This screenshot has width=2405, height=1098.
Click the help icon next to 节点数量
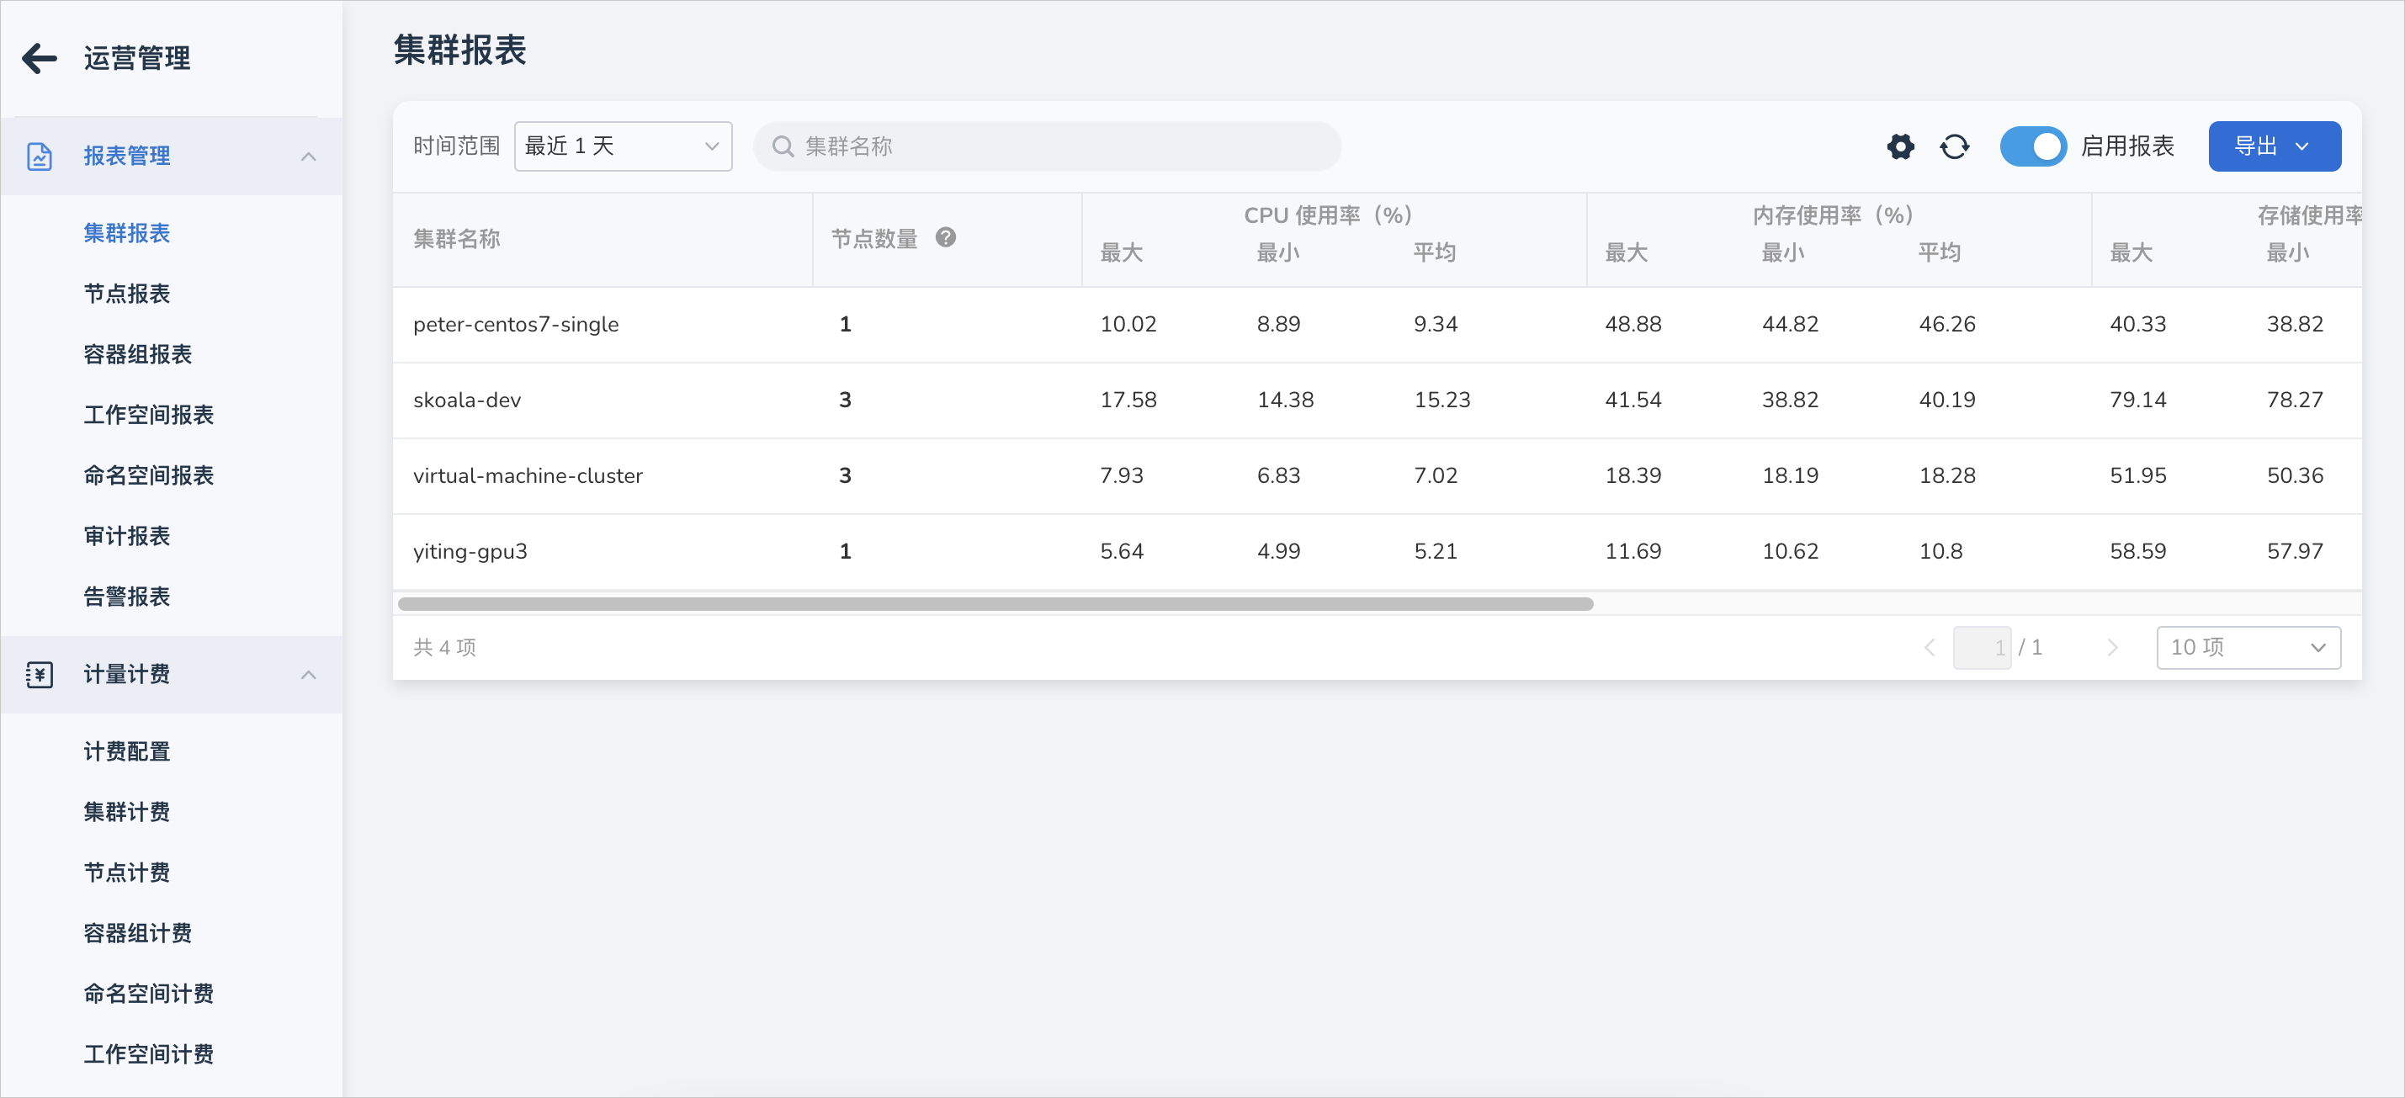click(x=945, y=238)
